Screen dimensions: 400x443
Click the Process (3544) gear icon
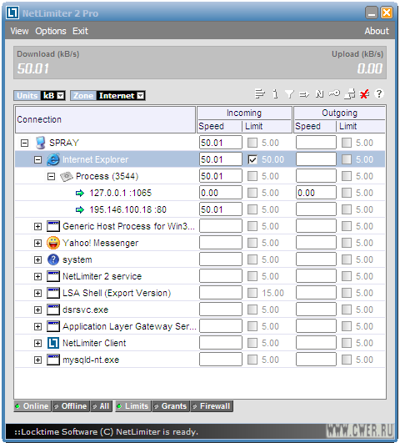[67, 176]
